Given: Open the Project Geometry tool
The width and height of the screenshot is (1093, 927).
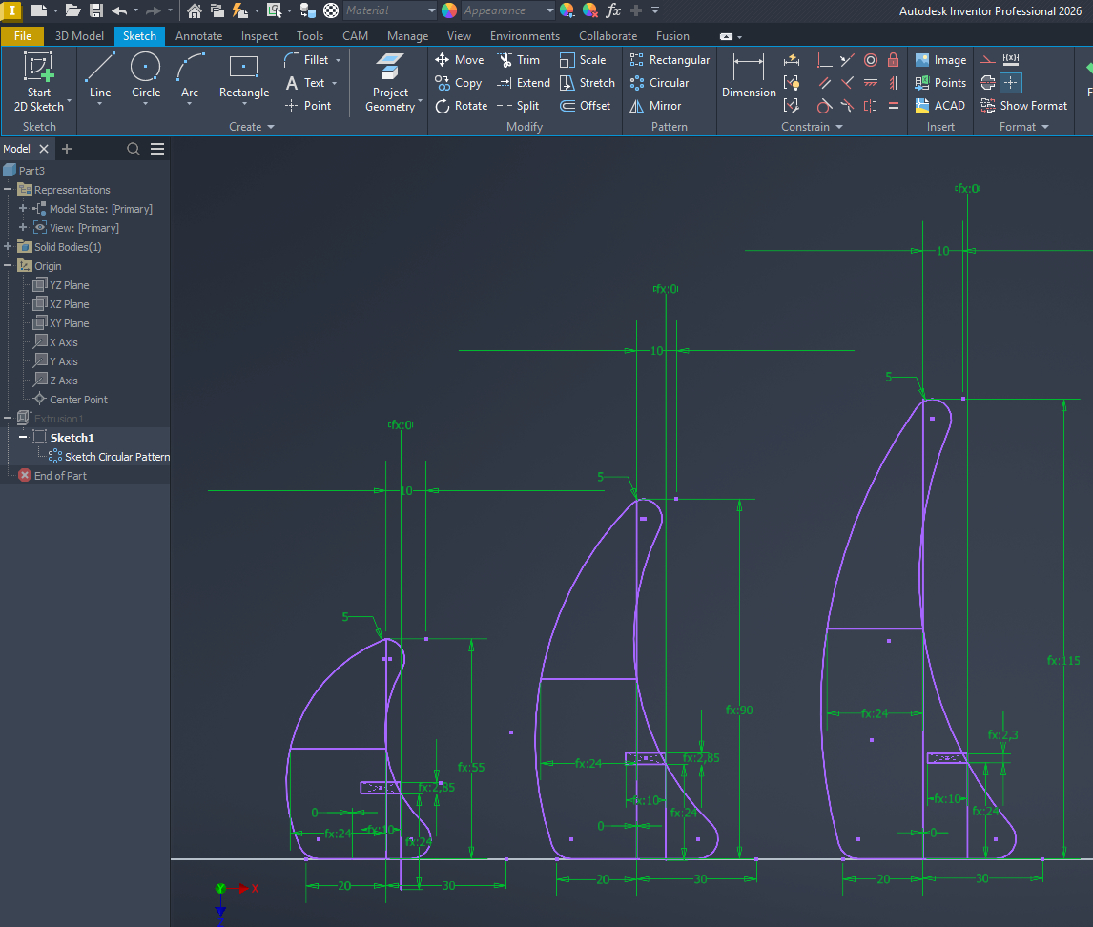Looking at the screenshot, I should 389,83.
